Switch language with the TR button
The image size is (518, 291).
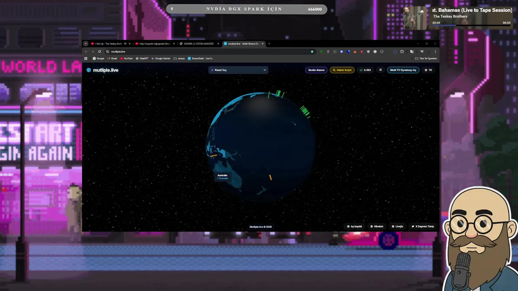[x=428, y=70]
